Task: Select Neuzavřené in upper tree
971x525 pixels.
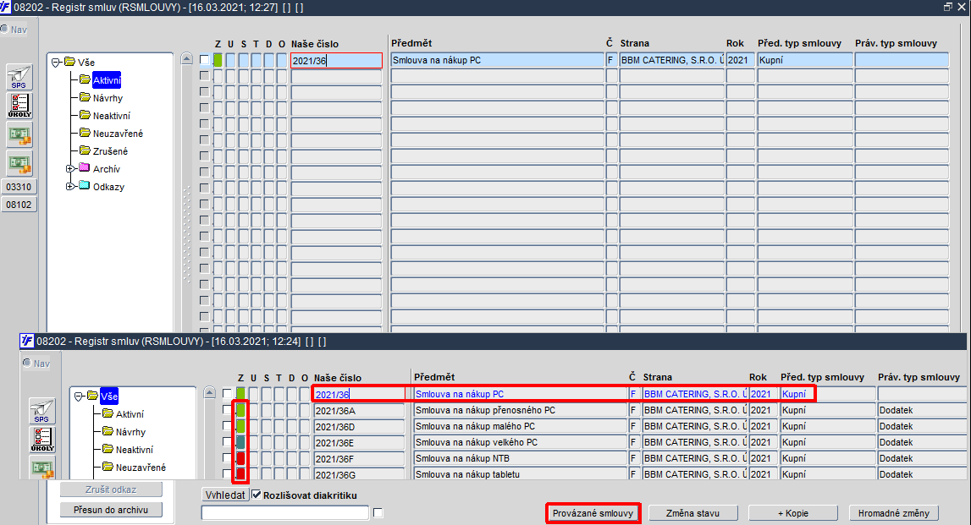Action: tap(118, 134)
